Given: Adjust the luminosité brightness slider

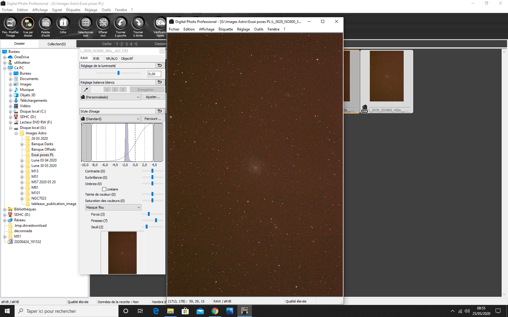Looking at the screenshot, I should 119,73.
